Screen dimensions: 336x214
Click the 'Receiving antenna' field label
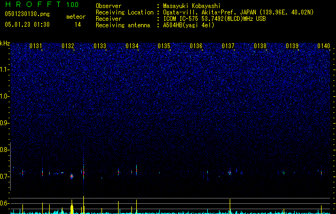123,25
